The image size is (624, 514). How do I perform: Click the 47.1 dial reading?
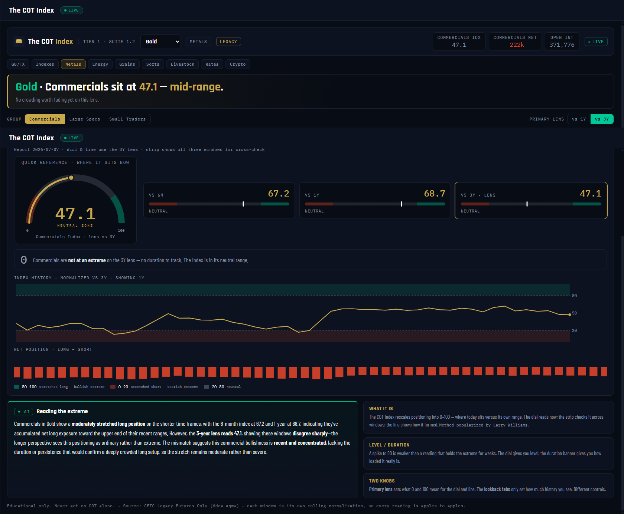tap(75, 214)
